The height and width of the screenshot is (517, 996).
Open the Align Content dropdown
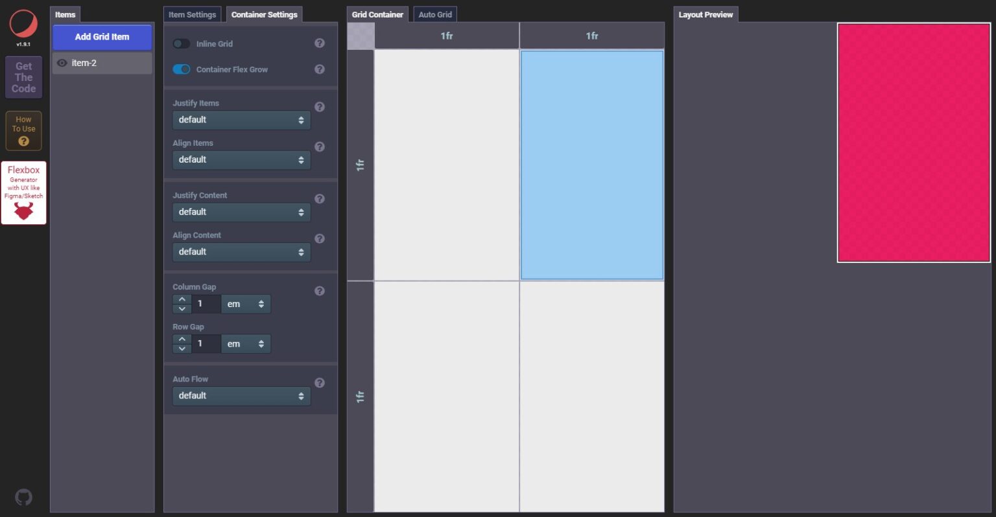point(241,252)
